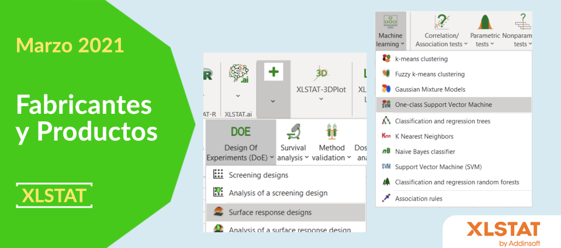Open the XLSTAT.ai dropdown arrow

[238, 96]
